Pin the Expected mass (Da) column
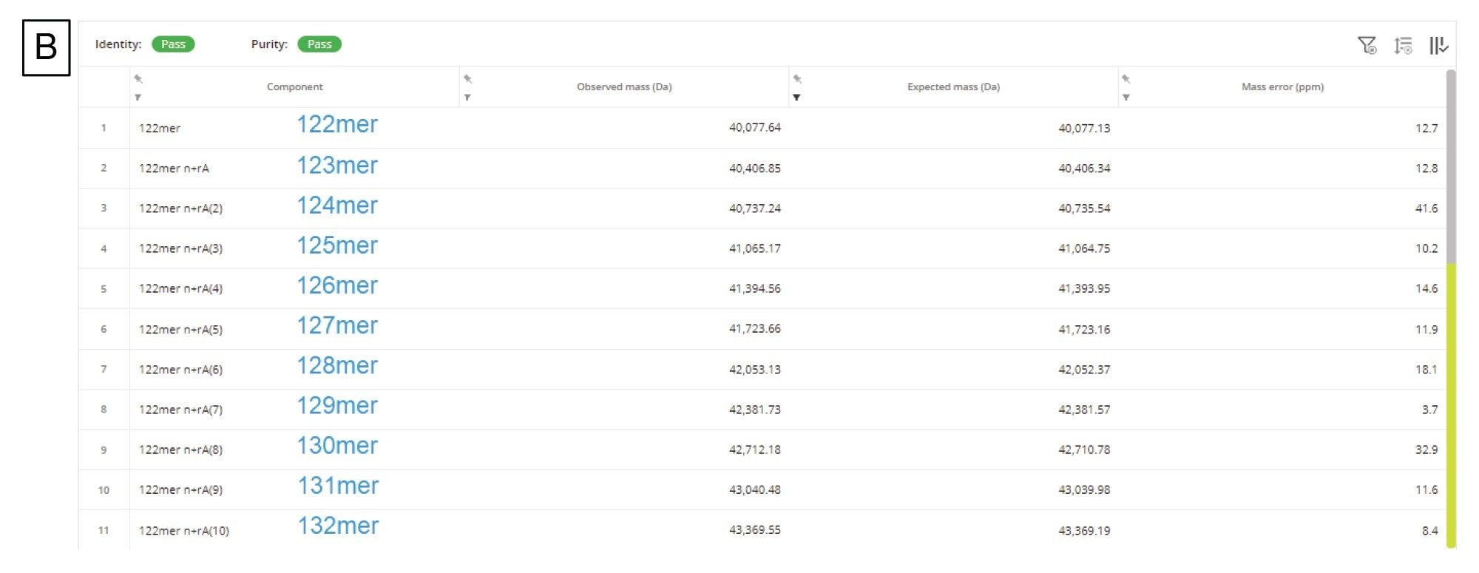1479x573 pixels. 797,78
